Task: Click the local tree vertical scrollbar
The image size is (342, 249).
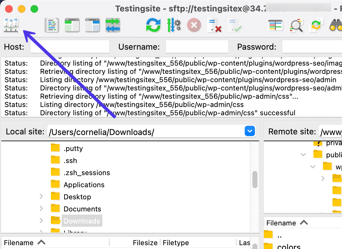Action: (x=255, y=180)
